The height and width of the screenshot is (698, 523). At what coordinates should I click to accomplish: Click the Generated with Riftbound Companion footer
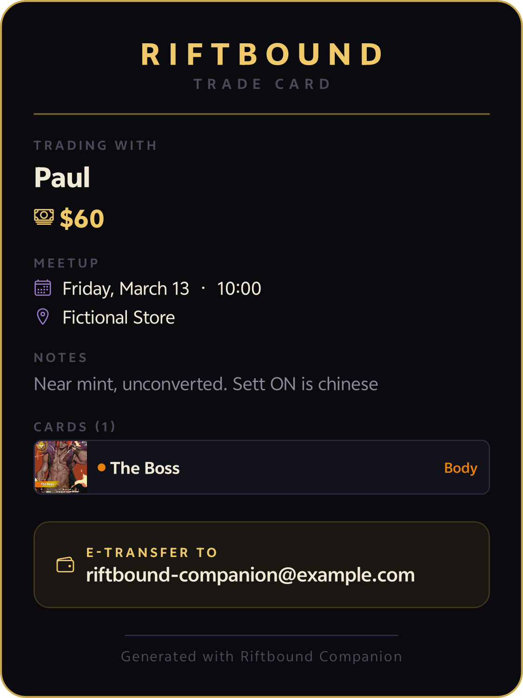[x=261, y=656]
